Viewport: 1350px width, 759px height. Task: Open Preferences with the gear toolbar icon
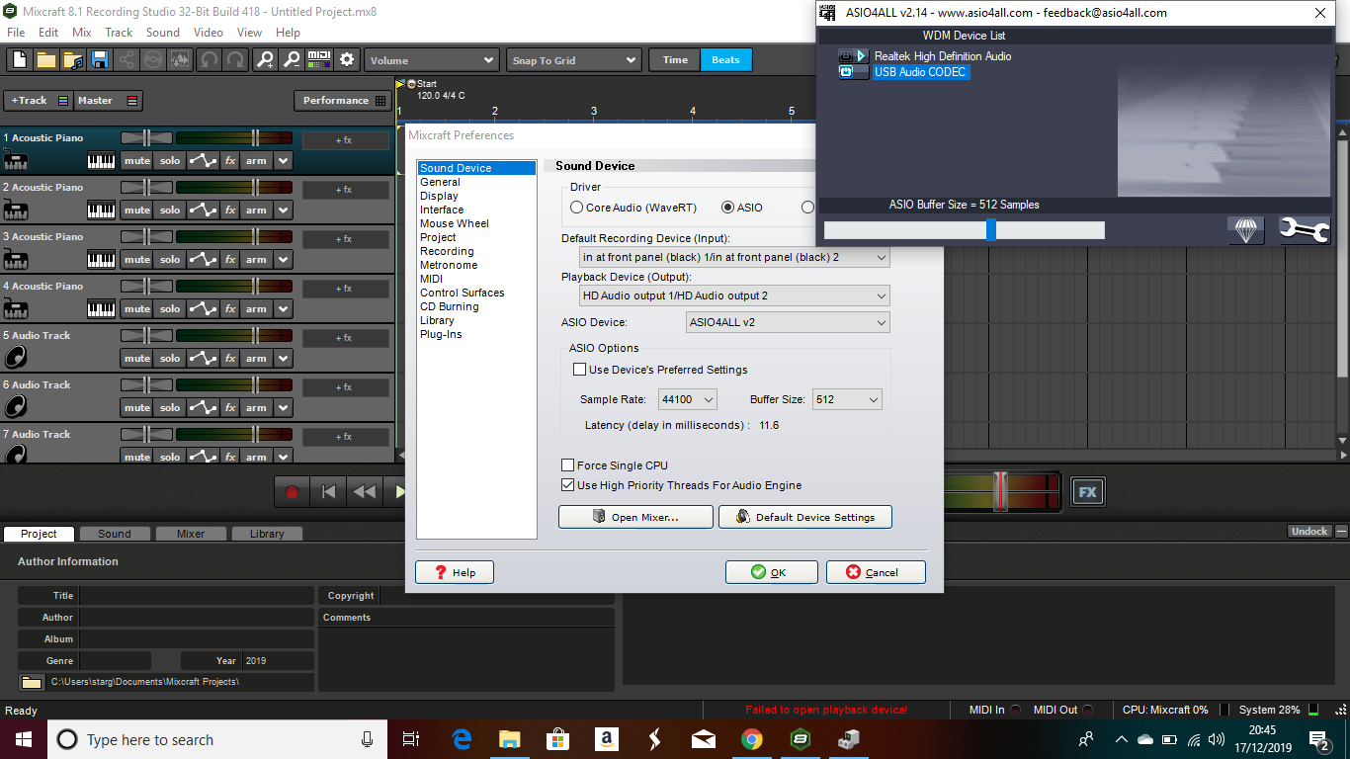click(x=347, y=60)
